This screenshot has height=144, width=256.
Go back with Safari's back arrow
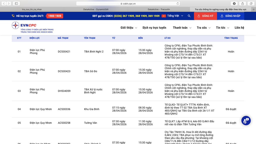tap(4, 3)
